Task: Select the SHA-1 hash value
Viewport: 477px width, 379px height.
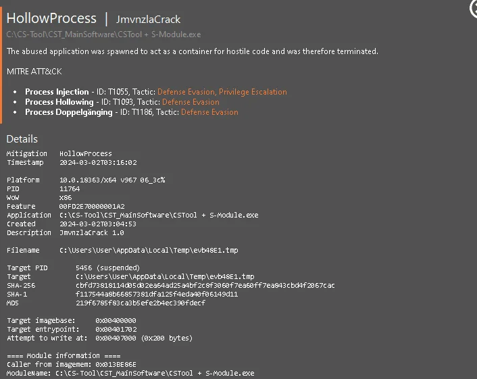Action: (157, 294)
